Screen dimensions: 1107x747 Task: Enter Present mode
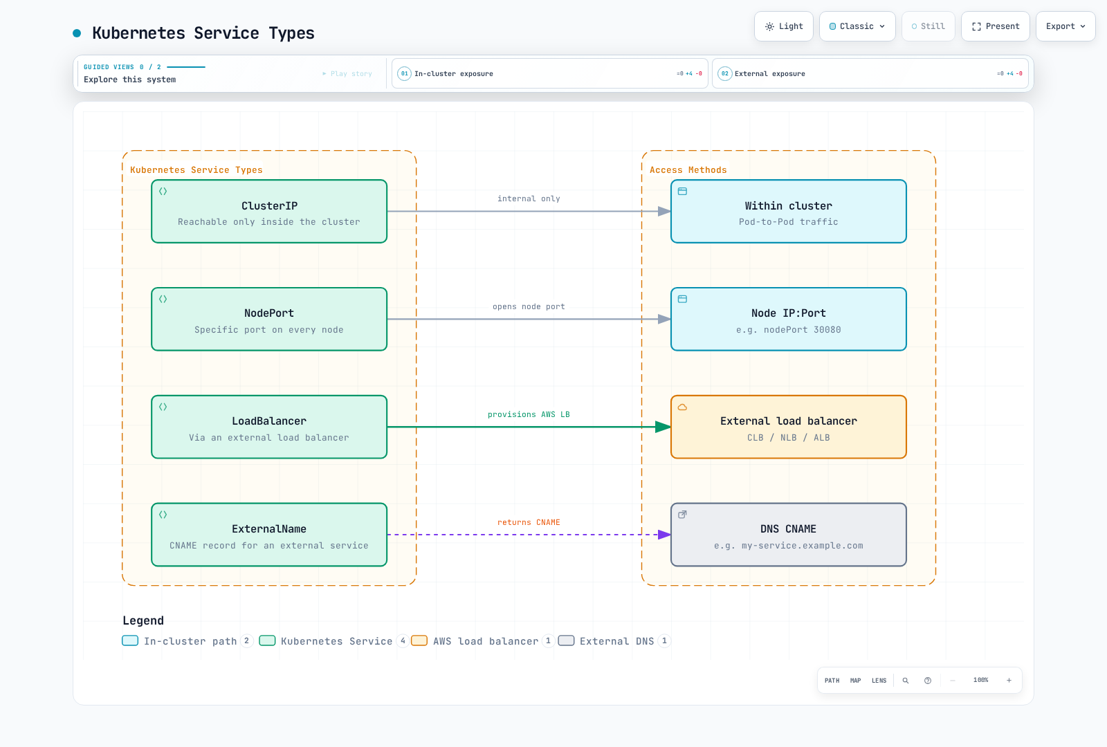pyautogui.click(x=996, y=26)
